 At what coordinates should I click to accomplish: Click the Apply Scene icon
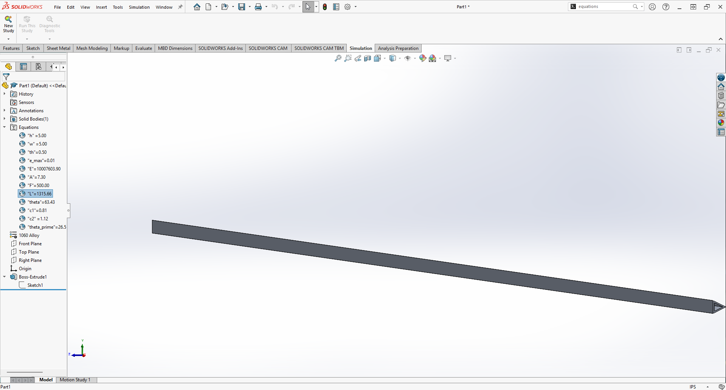433,58
